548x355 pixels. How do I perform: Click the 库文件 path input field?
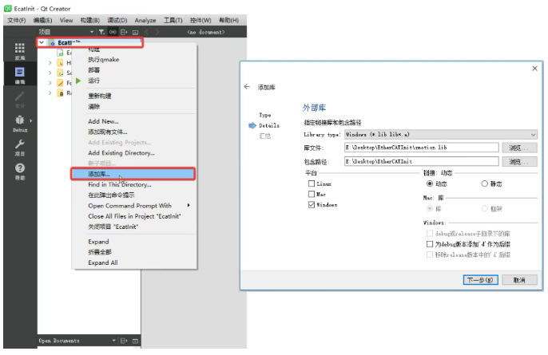pos(422,148)
